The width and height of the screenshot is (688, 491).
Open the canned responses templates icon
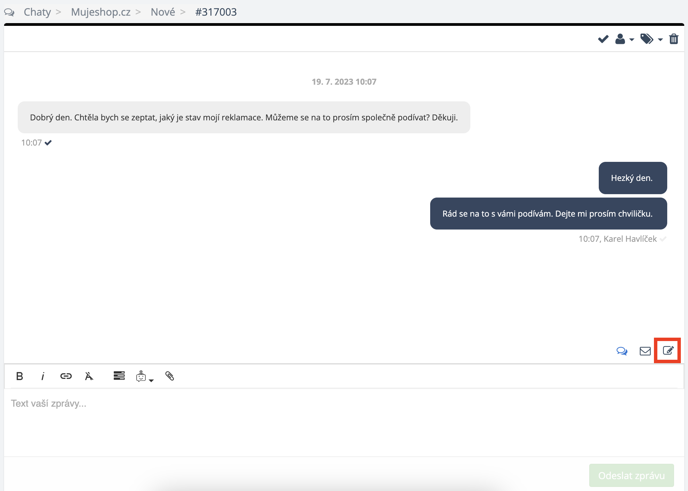click(x=119, y=376)
